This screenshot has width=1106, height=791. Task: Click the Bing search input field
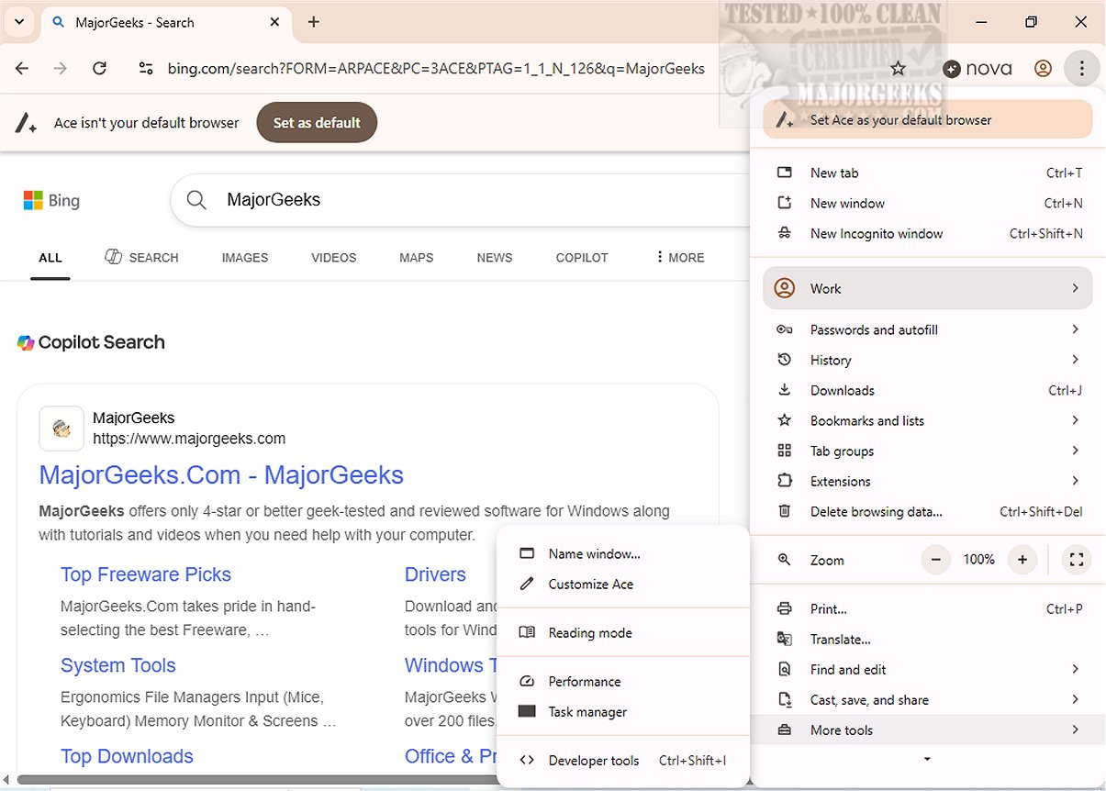coord(459,200)
